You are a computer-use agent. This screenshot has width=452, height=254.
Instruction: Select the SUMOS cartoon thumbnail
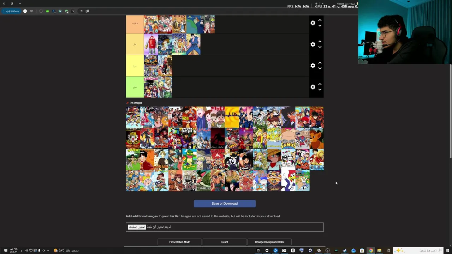pos(288,138)
